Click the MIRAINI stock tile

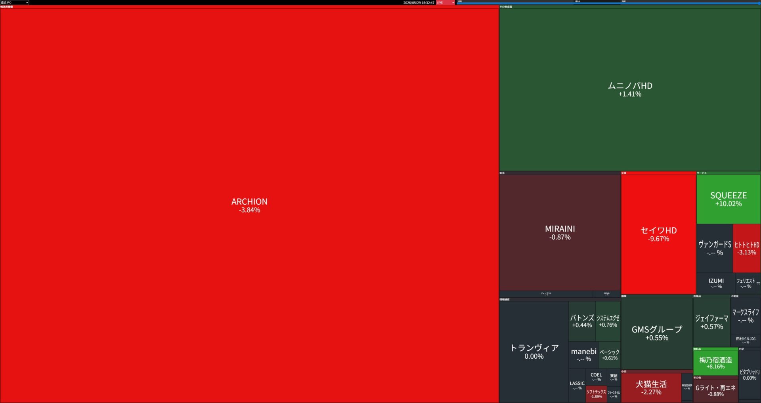tap(560, 233)
